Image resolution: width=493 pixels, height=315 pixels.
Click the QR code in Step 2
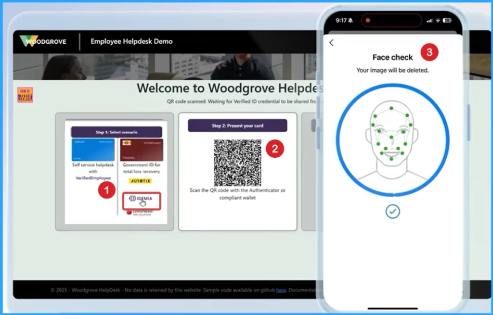[237, 163]
